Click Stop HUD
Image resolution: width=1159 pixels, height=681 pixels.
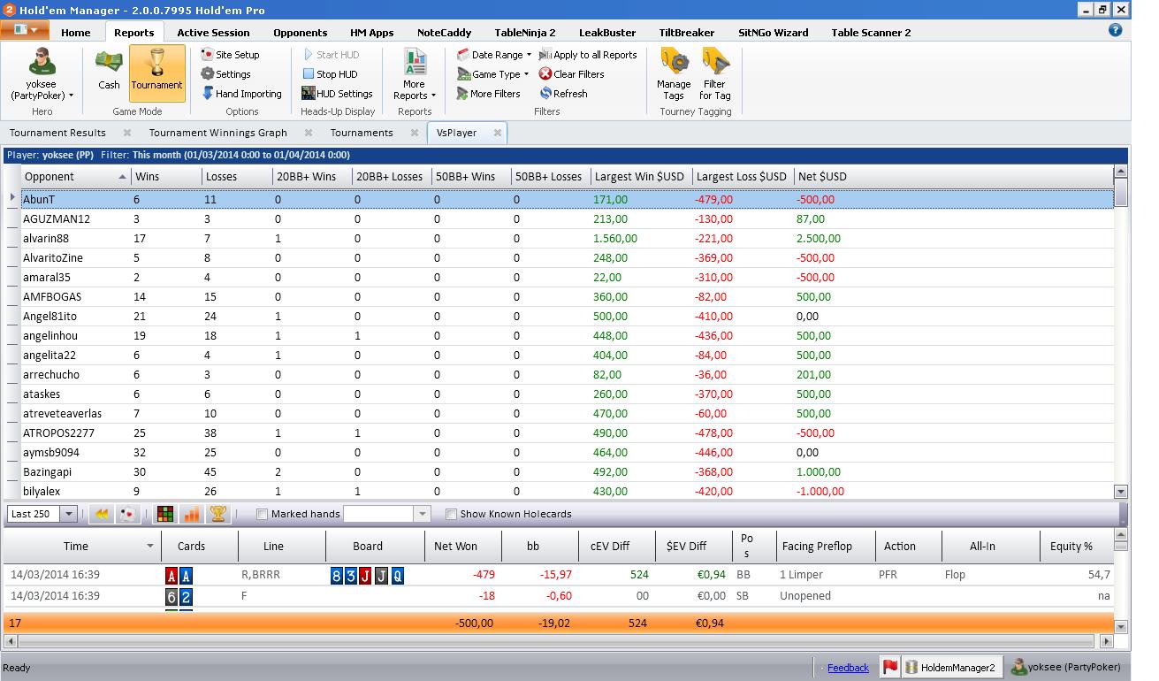click(x=330, y=74)
